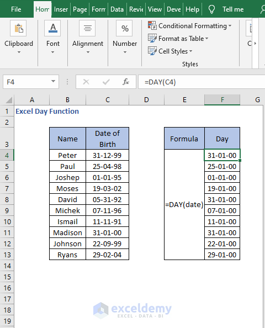Select the cell containing Joshep

tap(67, 177)
